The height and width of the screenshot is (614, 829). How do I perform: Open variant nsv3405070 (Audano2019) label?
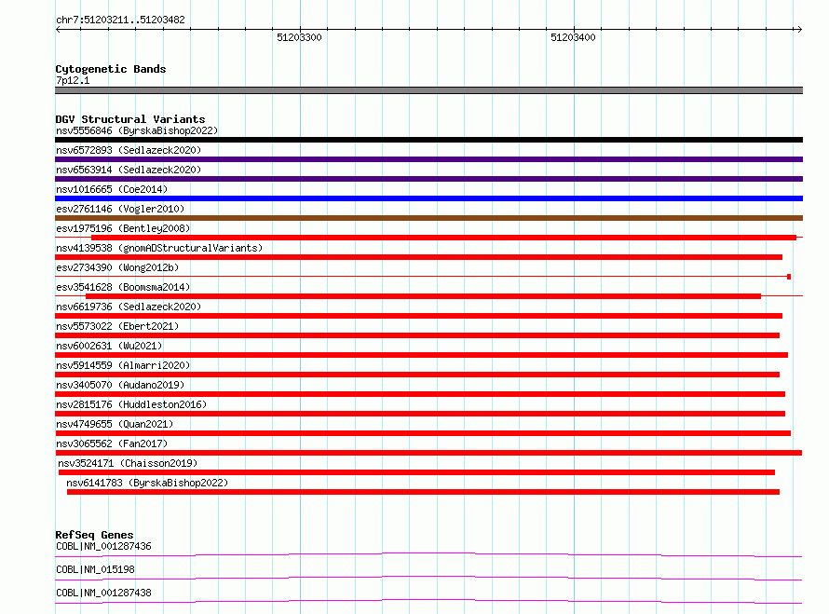tap(120, 385)
